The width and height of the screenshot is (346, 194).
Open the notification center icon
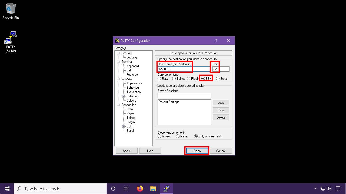pos(338,189)
